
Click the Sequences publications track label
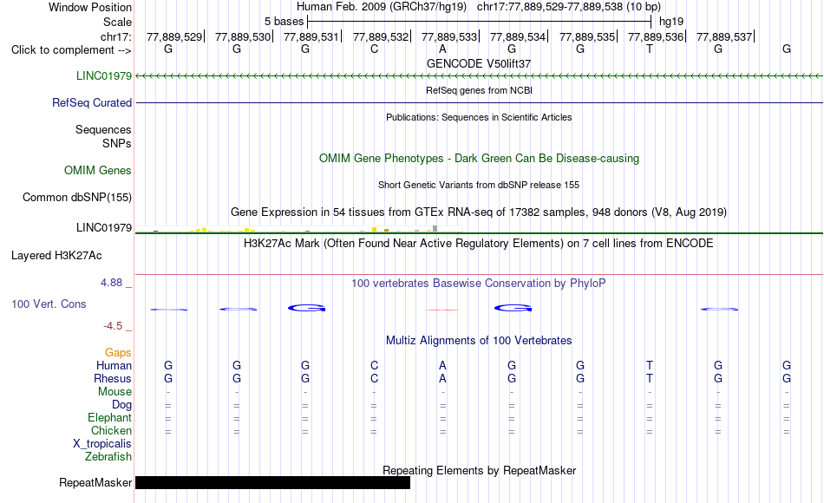click(x=103, y=129)
